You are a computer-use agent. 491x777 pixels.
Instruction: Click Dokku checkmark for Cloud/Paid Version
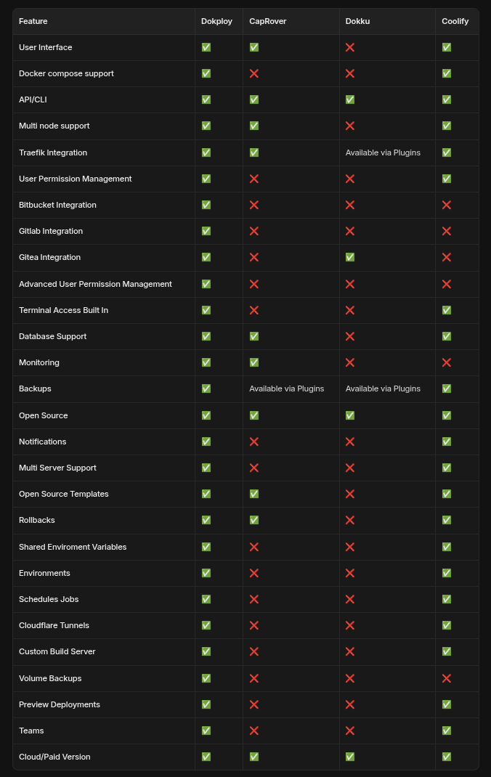click(x=350, y=757)
